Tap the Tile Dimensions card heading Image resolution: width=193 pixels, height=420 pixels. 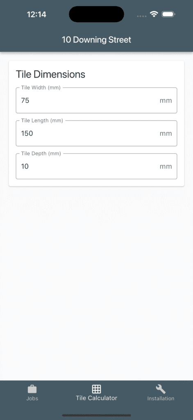tap(50, 74)
